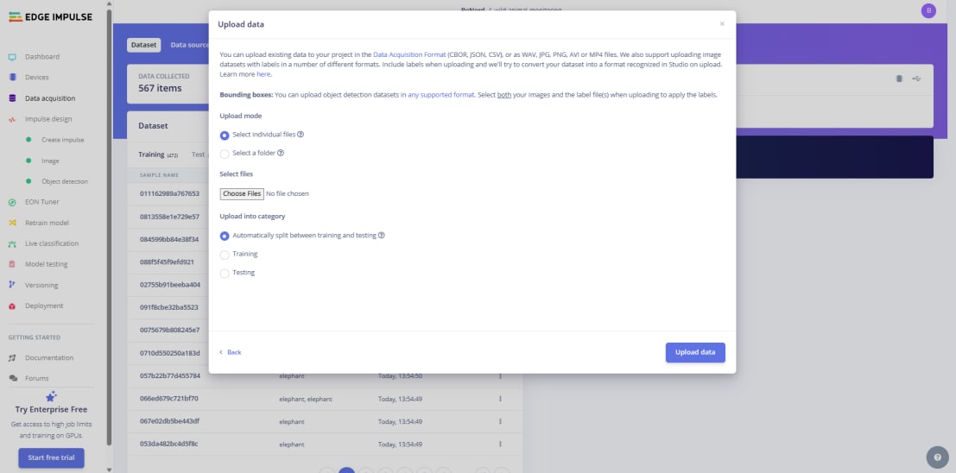Viewport: 956px width, 473px height.
Task: Open the Learn more here link
Action: (x=263, y=74)
